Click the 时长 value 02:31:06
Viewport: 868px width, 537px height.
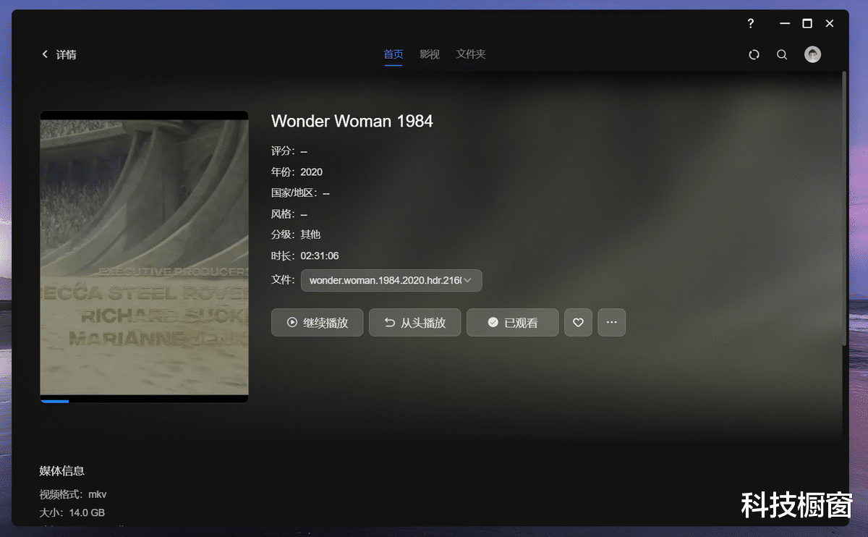pyautogui.click(x=320, y=256)
